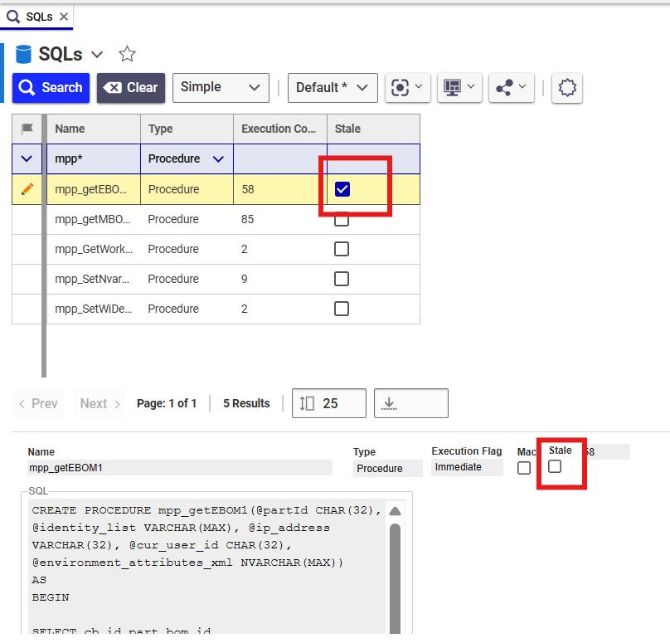Image resolution: width=670 pixels, height=643 pixels.
Task: Uncheck Stale checkbox in mpp_getEBOM row
Action: click(342, 189)
